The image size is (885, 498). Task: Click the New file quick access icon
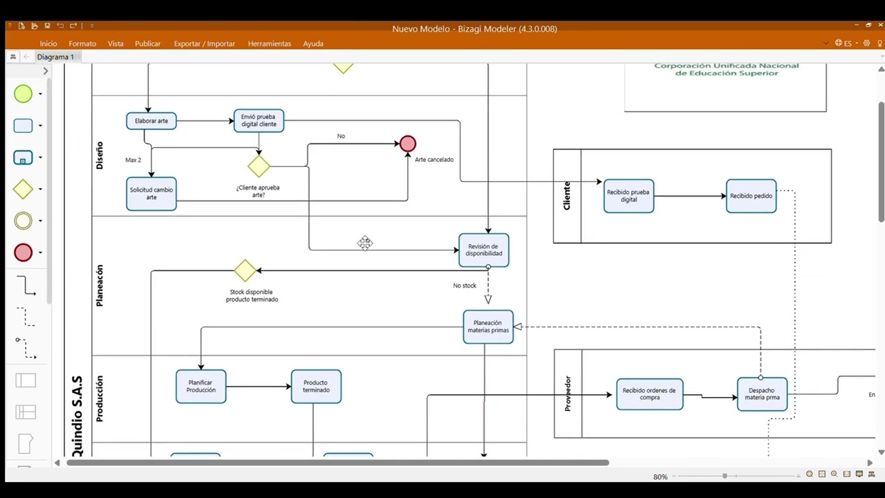click(x=22, y=26)
